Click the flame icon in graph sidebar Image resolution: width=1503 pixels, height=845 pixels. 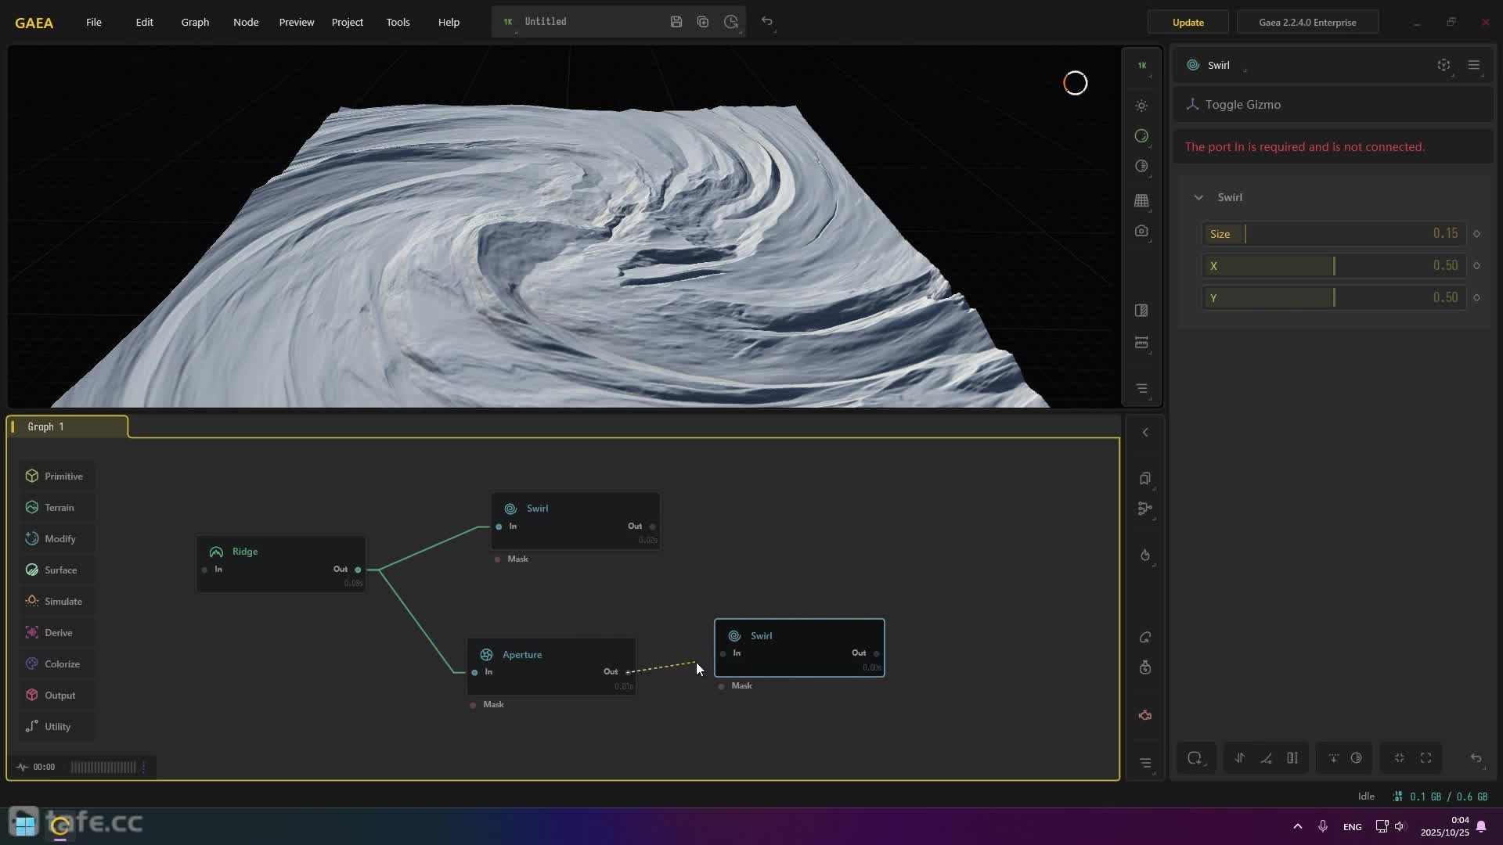1145,556
